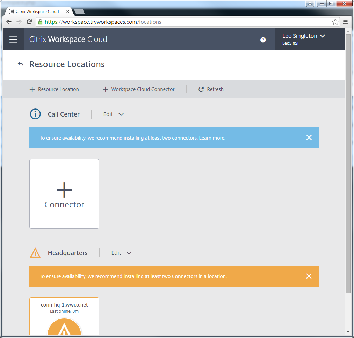Screen dimensions: 354x338
Task: Click Refresh in the toolbar
Action: (x=211, y=89)
